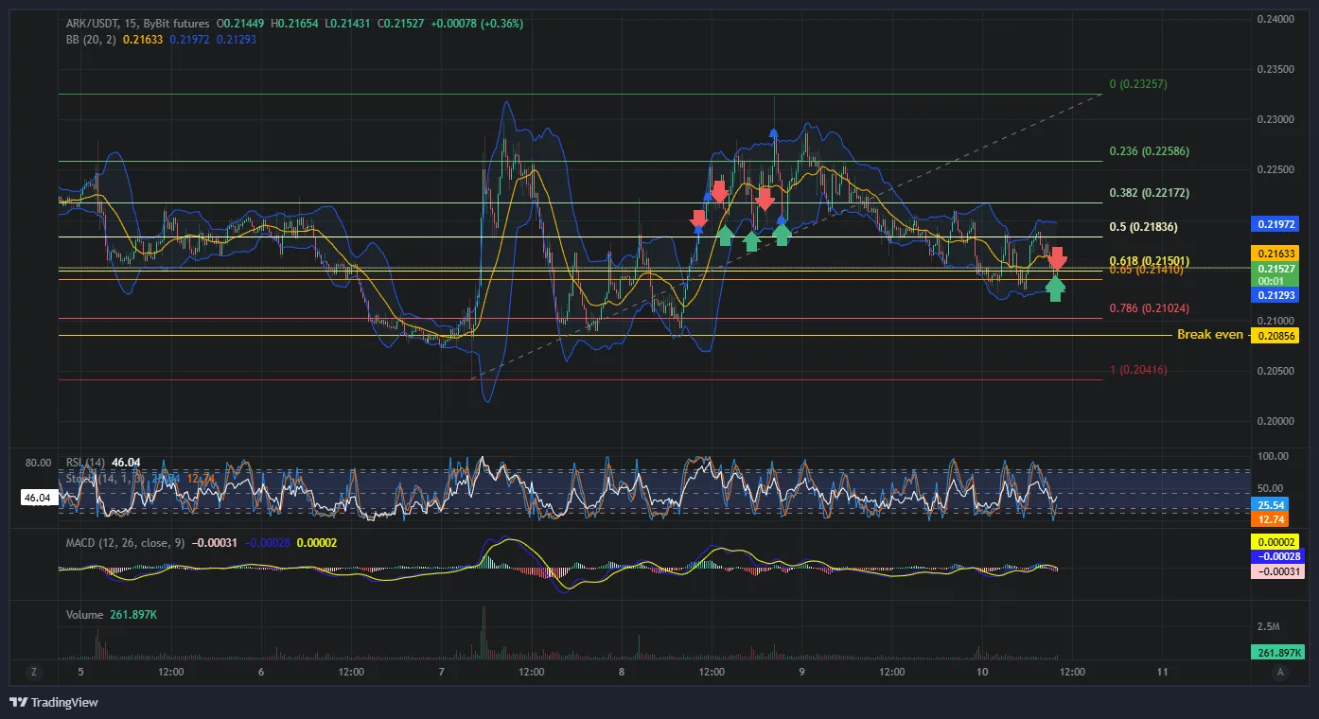1319x719 pixels.
Task: Click the yellow 0.00002 MACD scale tag
Action: point(1277,542)
